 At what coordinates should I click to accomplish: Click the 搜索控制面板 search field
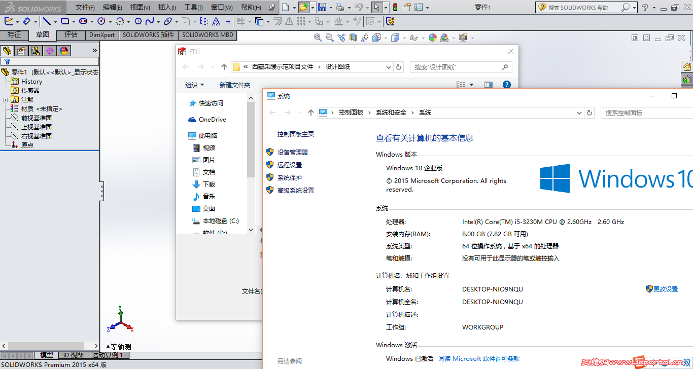point(646,113)
